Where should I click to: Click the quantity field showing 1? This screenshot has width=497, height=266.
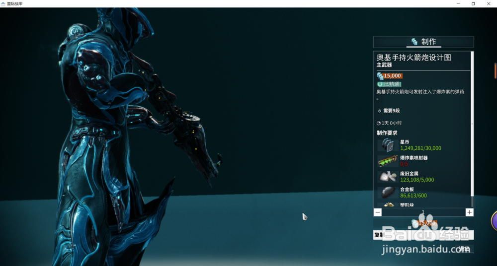tap(423, 212)
